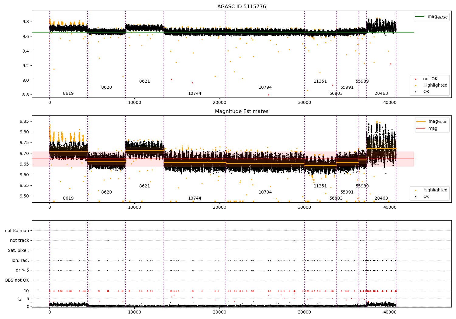This screenshot has width=456, height=319.
Task: Click obsid label 8621 in Magnitude Estimates panel
Action: (x=145, y=186)
